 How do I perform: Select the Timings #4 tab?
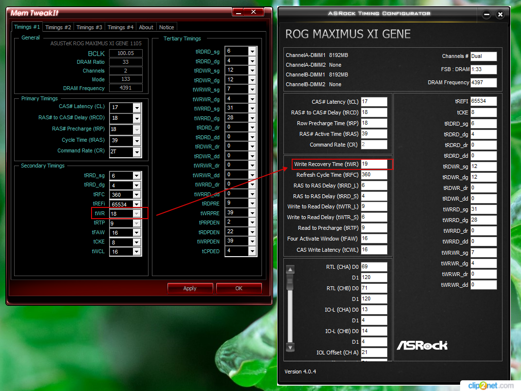coord(121,27)
